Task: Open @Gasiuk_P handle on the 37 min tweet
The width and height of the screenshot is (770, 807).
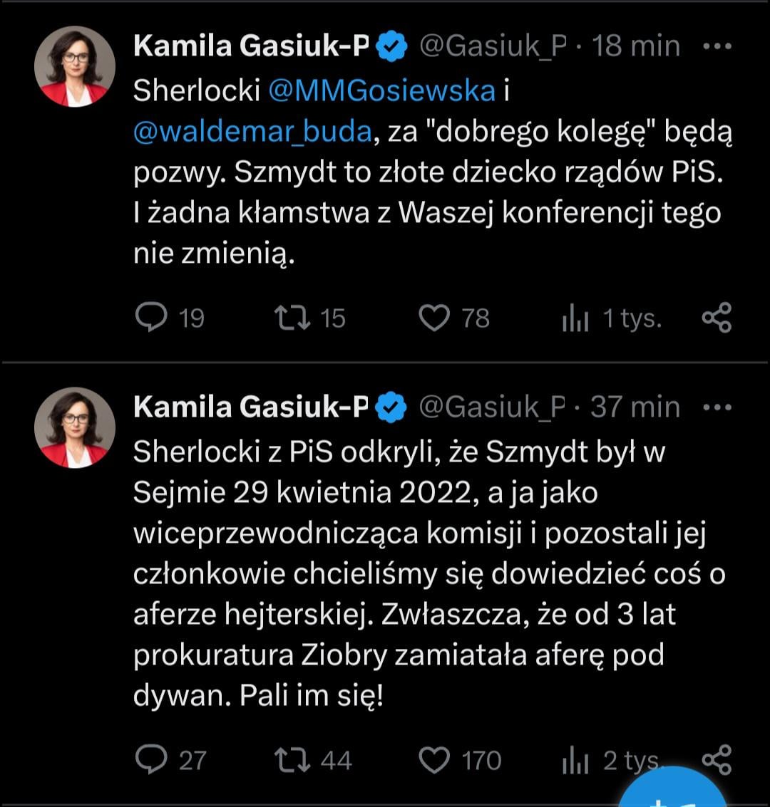Action: 493,407
